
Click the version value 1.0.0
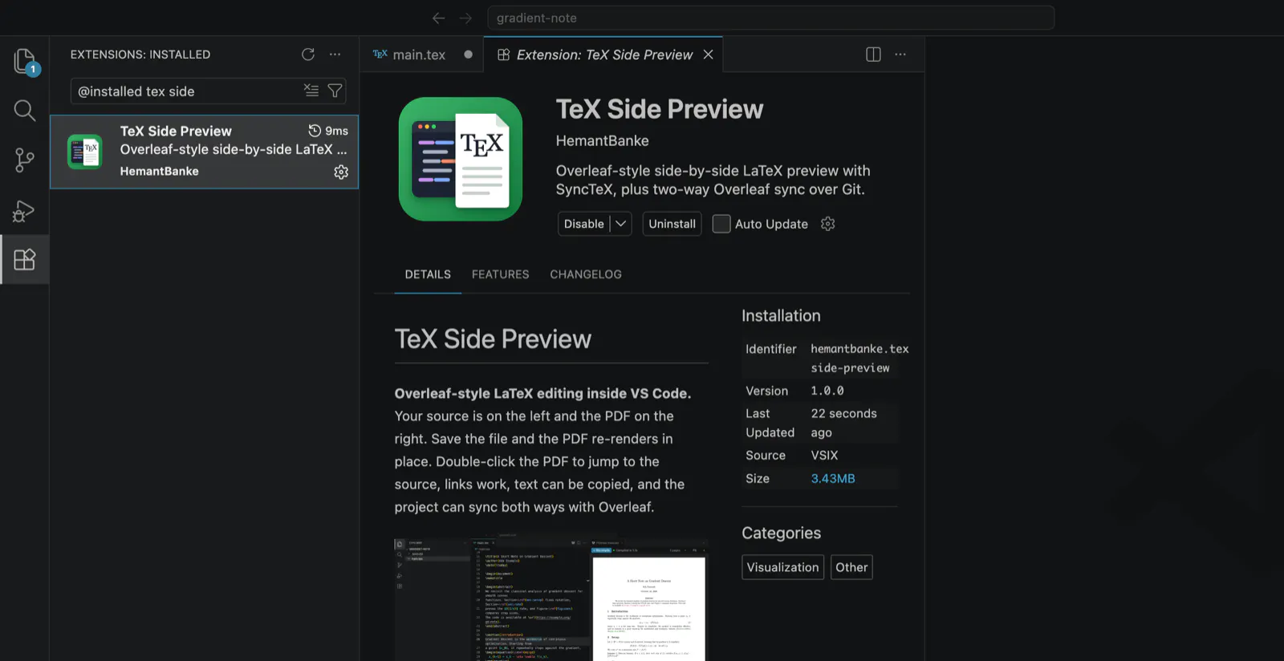tap(827, 391)
